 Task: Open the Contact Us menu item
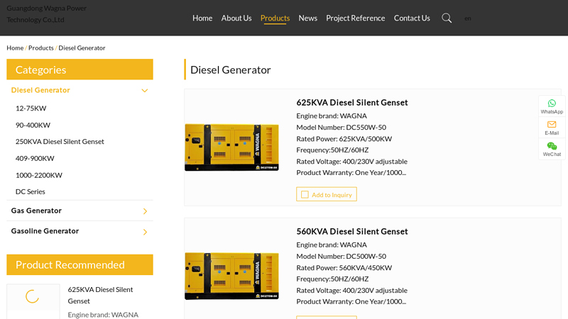tap(412, 18)
